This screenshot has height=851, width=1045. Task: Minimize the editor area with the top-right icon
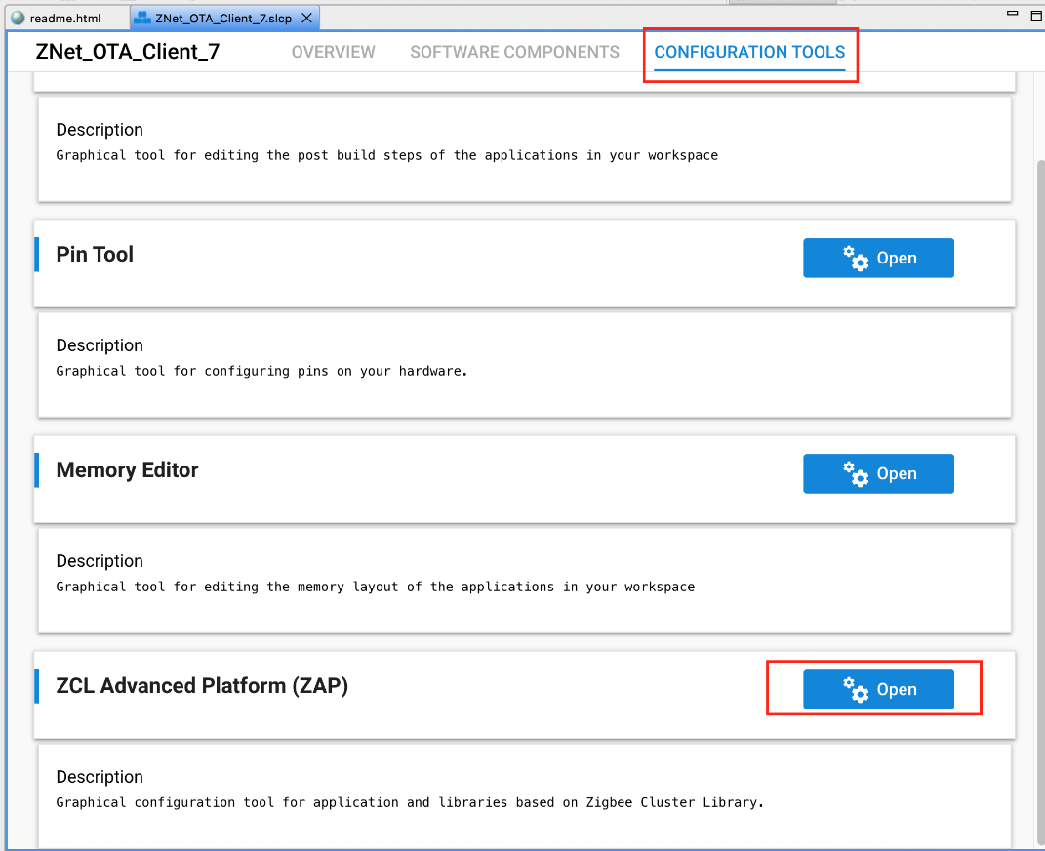[1011, 16]
